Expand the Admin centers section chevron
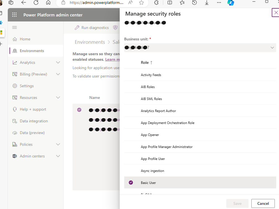279x209 pixels. (x=58, y=156)
